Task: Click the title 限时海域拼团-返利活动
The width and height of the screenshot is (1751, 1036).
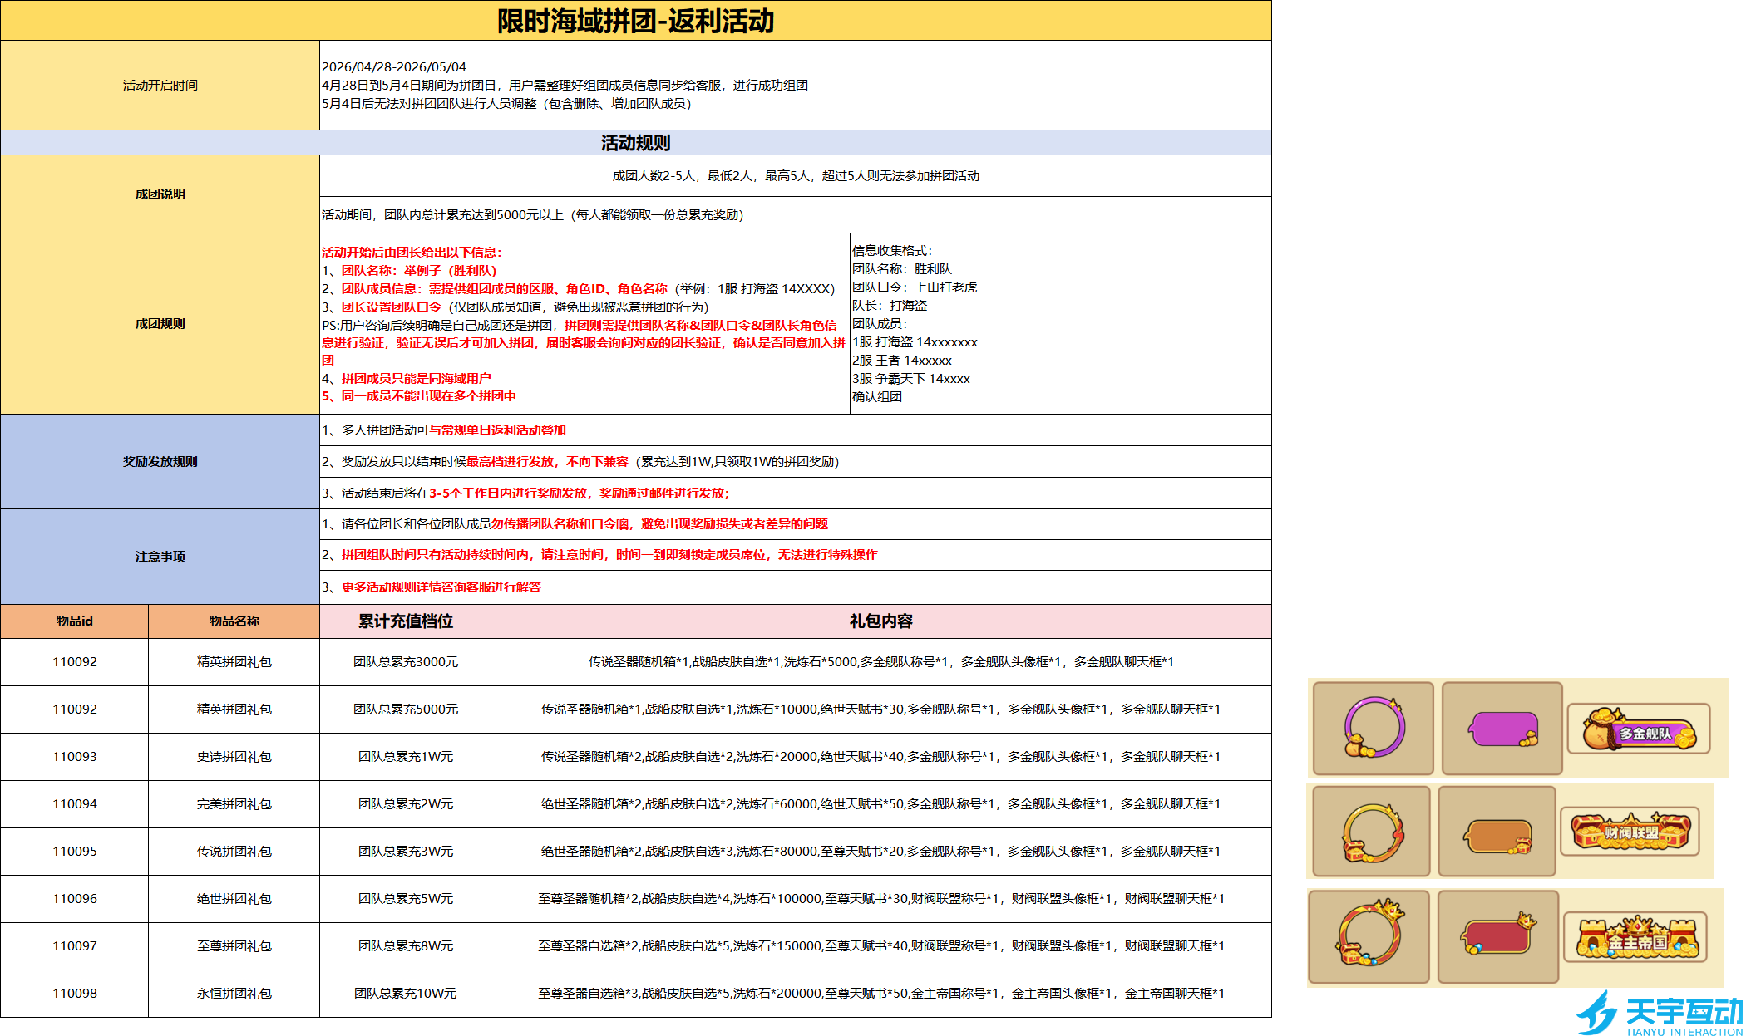Action: (636, 21)
